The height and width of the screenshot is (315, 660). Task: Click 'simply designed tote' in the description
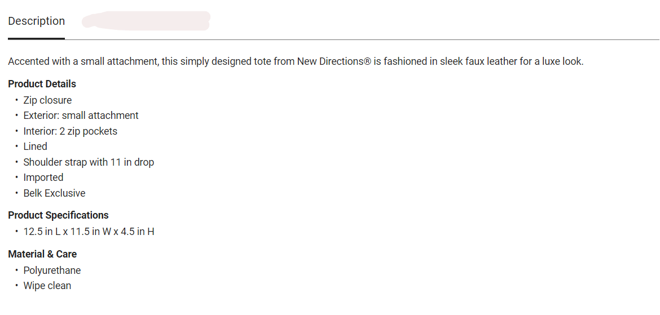pyautogui.click(x=226, y=61)
